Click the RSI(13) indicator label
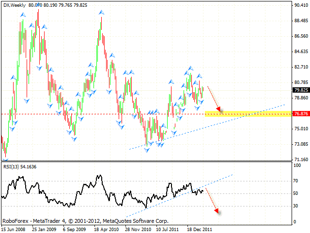310x233 pixels. 12,166
